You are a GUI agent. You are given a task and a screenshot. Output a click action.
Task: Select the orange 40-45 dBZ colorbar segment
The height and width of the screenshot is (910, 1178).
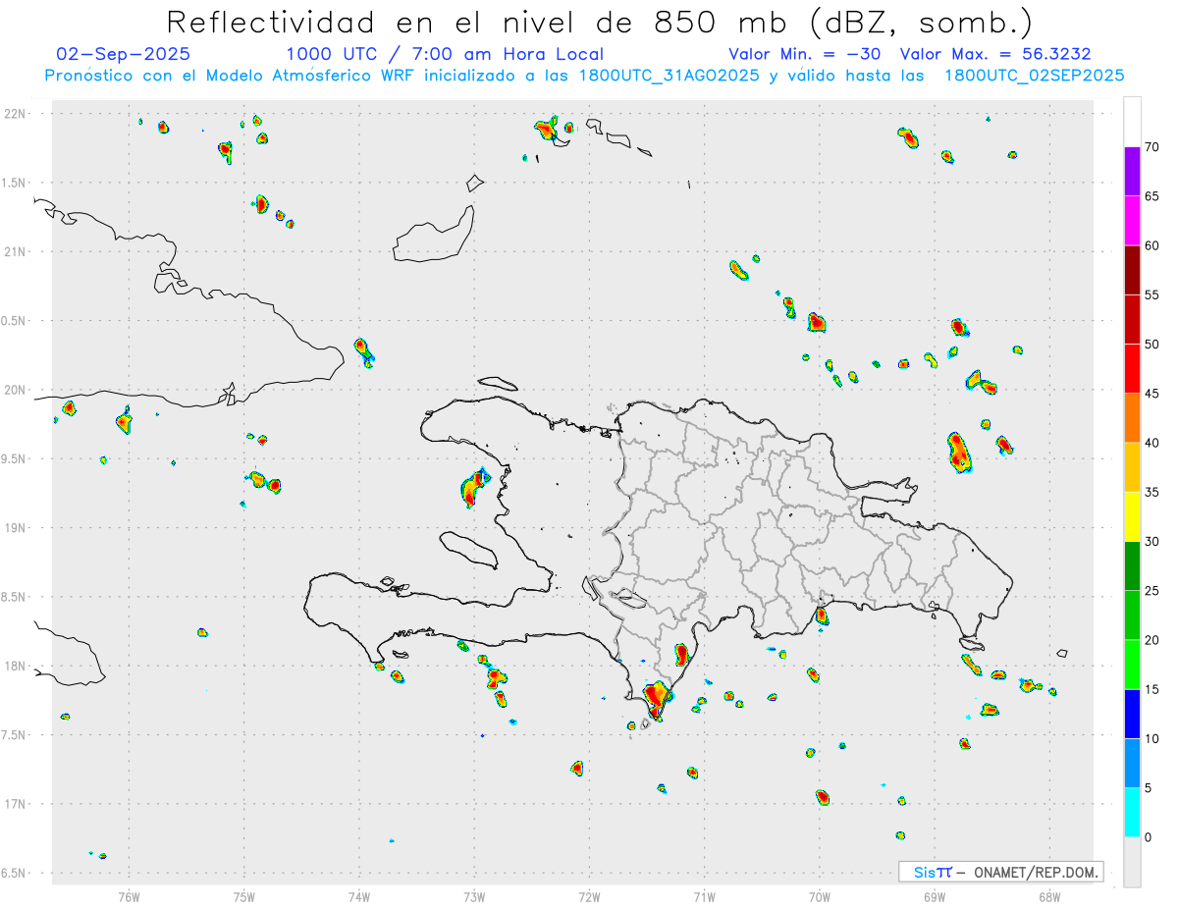coord(1132,418)
